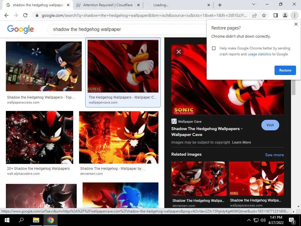Open Windows taskbar search
Screen dimensions: 301x226
tap(21, 220)
